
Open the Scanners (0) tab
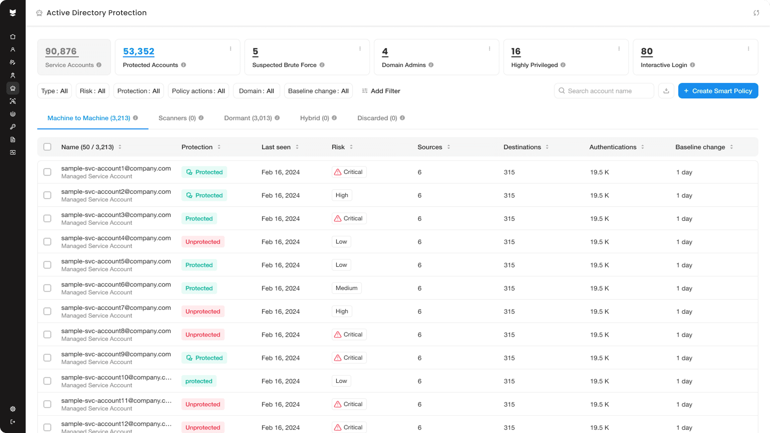coord(177,118)
